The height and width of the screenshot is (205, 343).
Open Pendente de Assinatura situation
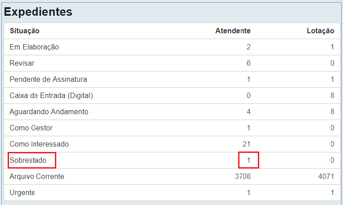[x=48, y=79]
